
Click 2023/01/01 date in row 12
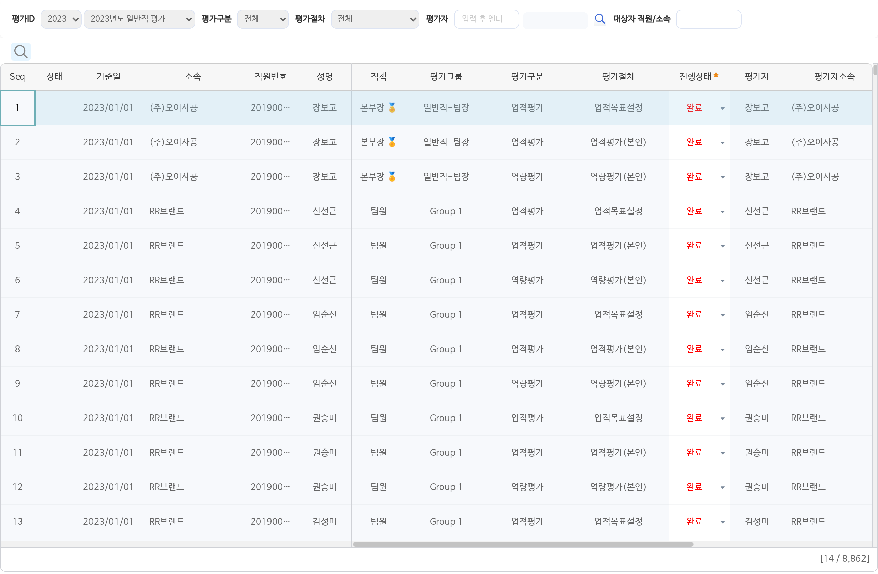click(108, 487)
